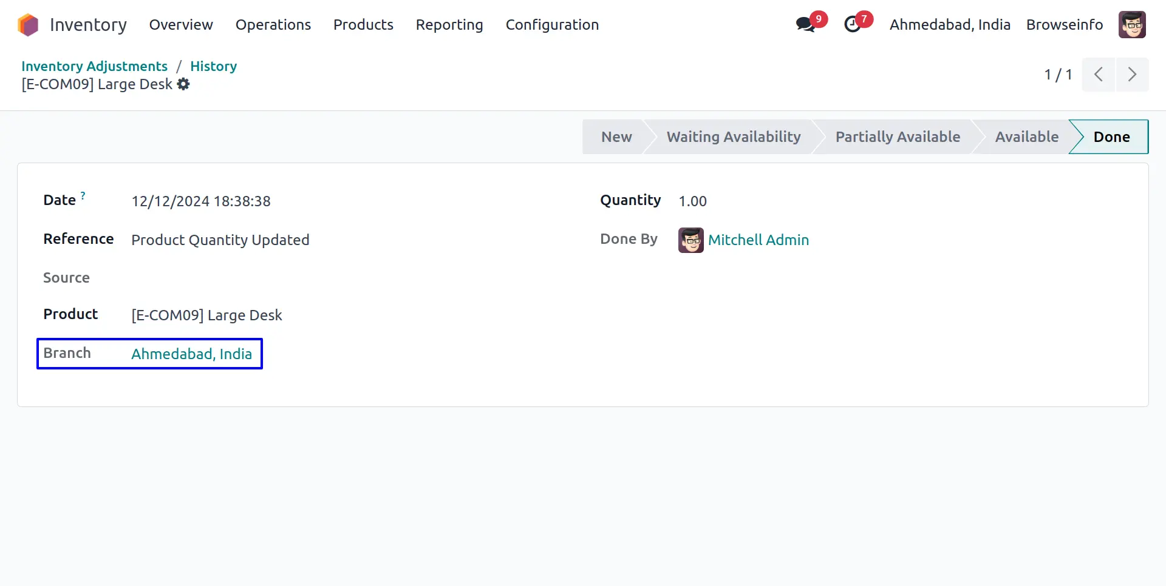Open Mitchell Admin user link
The image size is (1166, 586).
pyautogui.click(x=759, y=240)
